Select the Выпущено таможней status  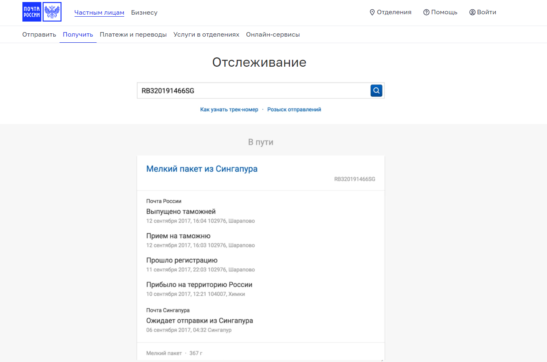(181, 212)
